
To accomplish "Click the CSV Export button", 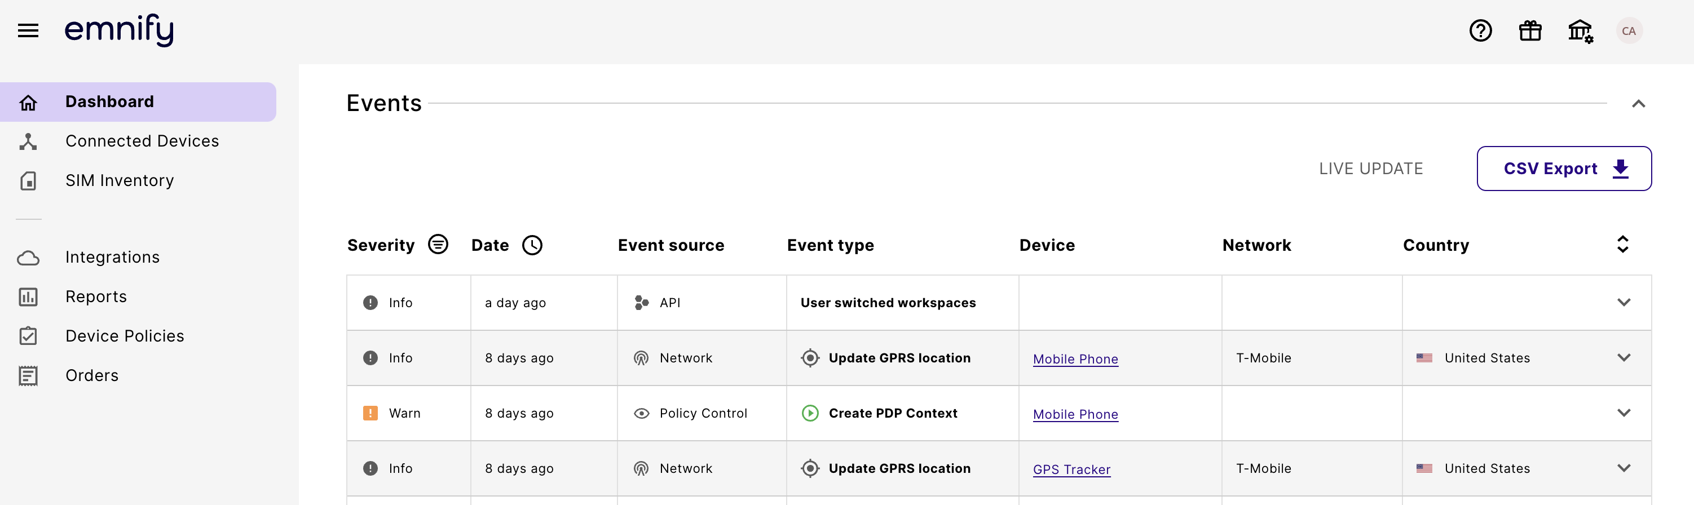I will click(1563, 169).
